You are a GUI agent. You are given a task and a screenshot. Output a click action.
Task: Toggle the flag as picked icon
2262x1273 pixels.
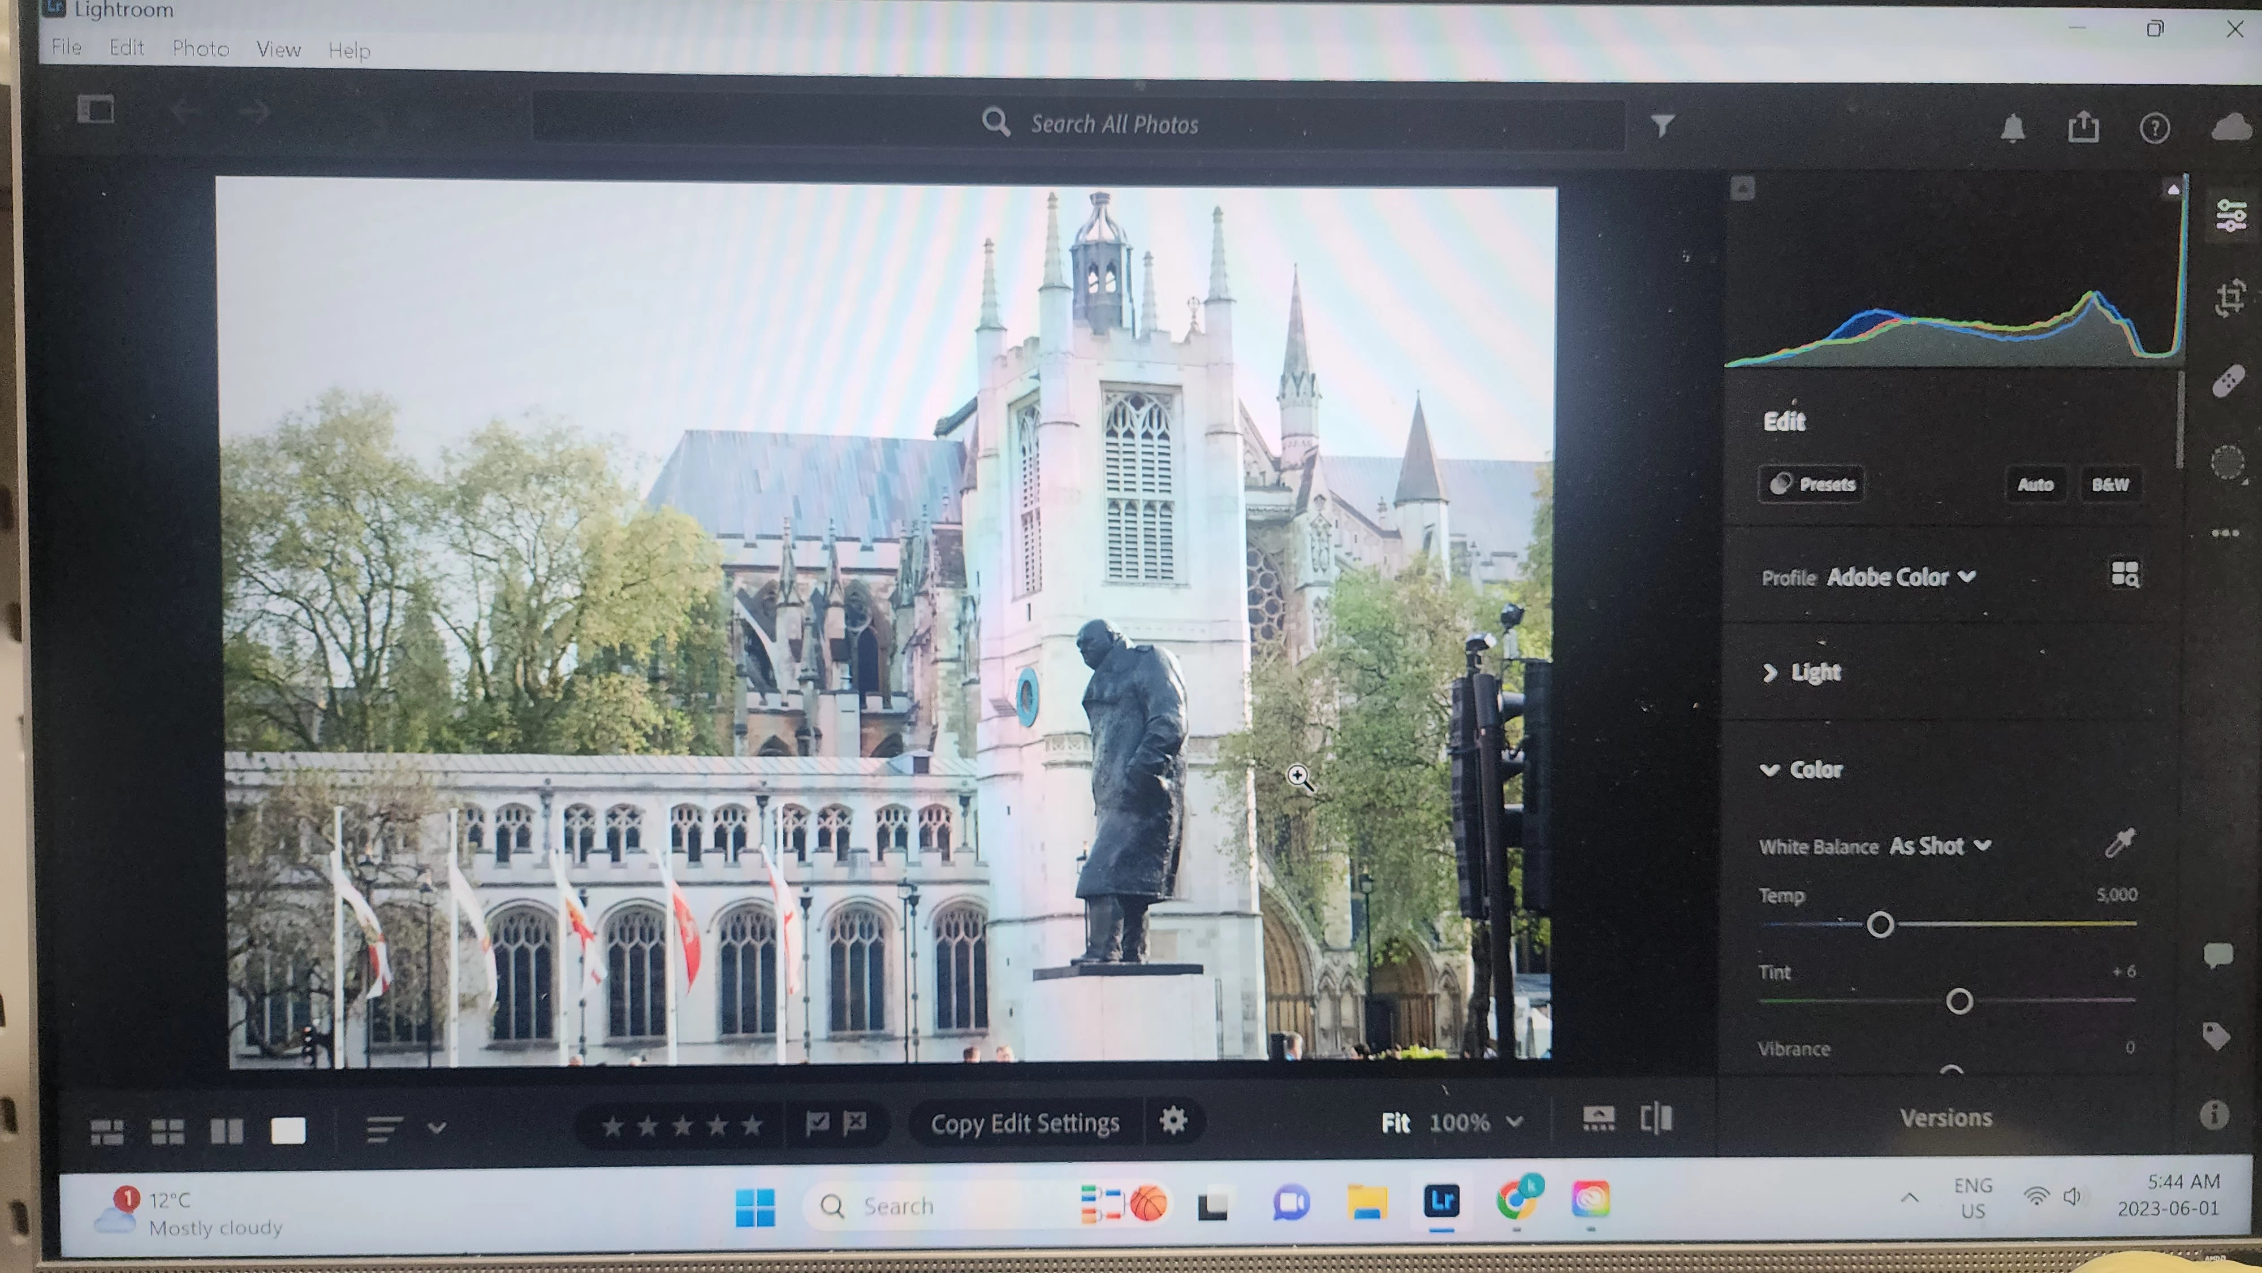coord(818,1122)
